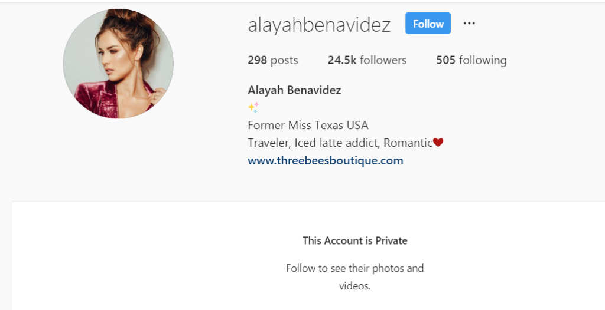Click the word Romantic in the bio
The image size is (605, 310).
[408, 143]
